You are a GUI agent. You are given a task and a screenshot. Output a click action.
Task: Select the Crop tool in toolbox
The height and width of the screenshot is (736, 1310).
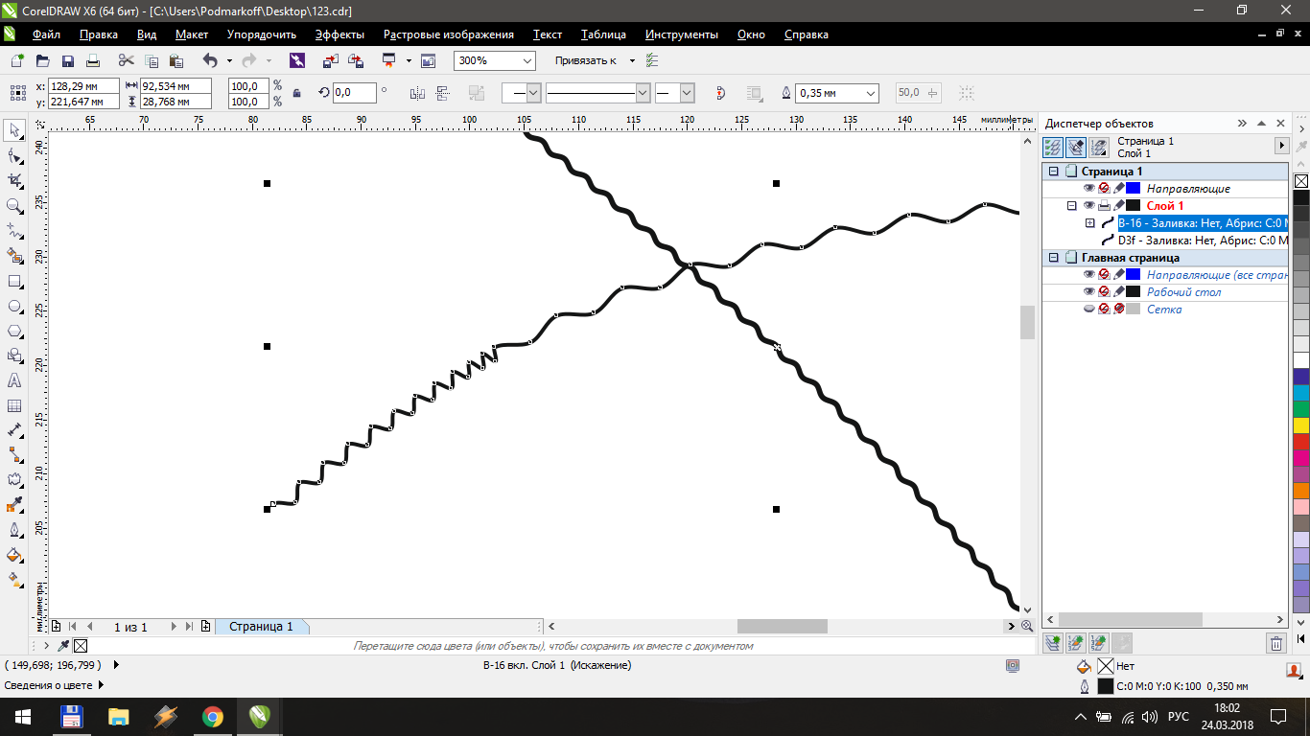tap(14, 180)
